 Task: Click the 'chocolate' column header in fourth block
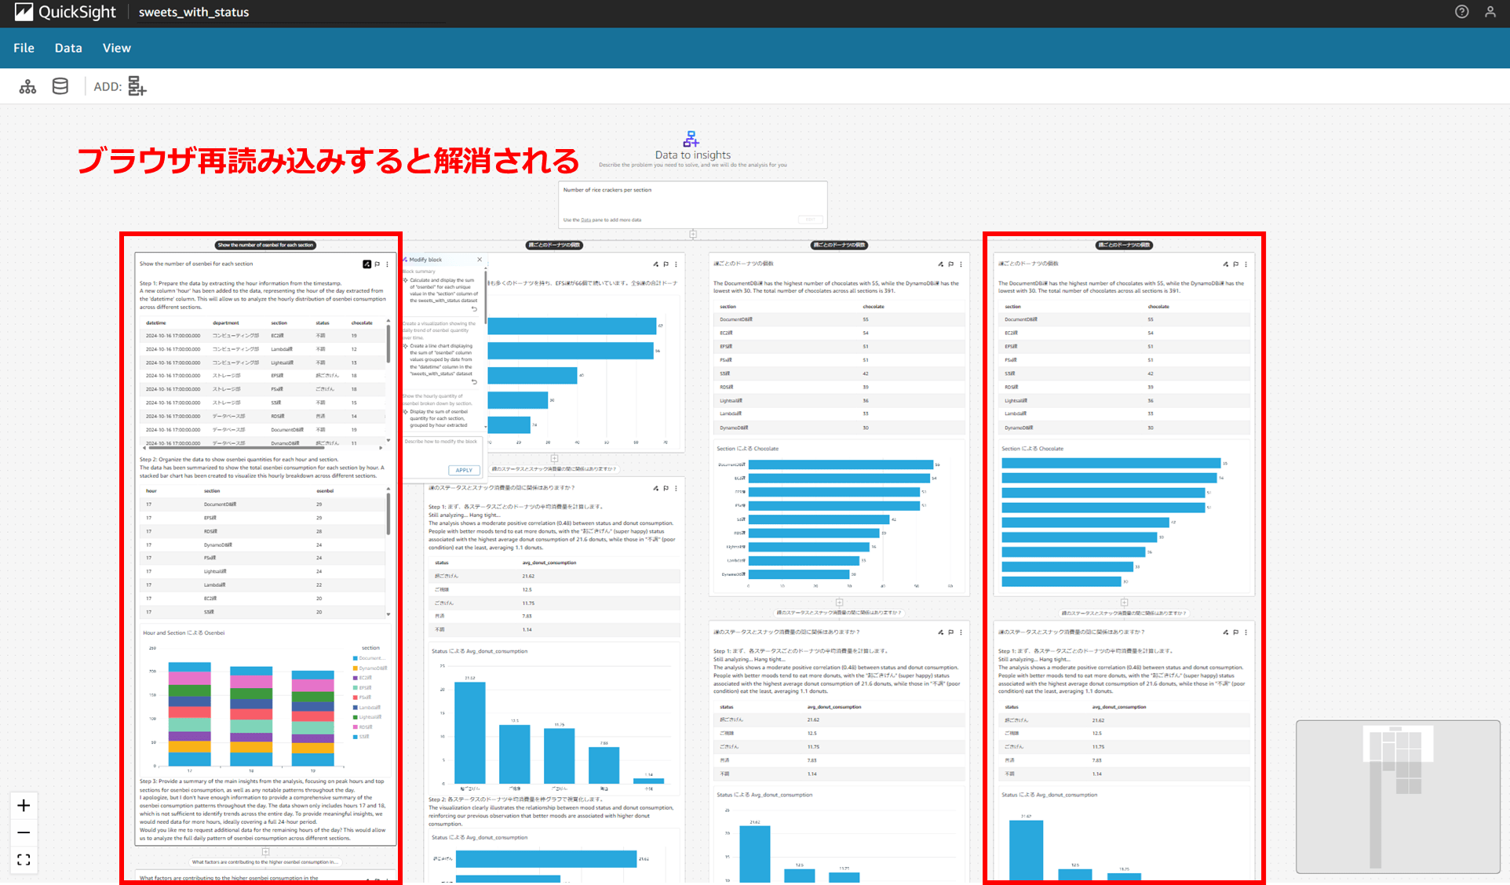(1158, 307)
